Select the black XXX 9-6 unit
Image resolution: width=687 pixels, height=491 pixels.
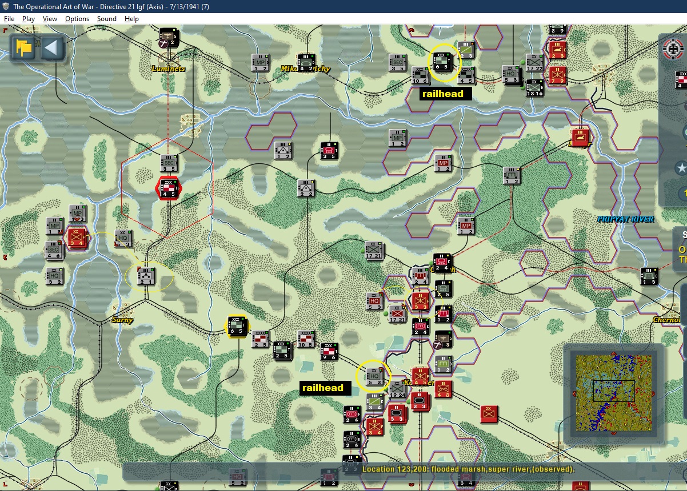tap(329, 352)
